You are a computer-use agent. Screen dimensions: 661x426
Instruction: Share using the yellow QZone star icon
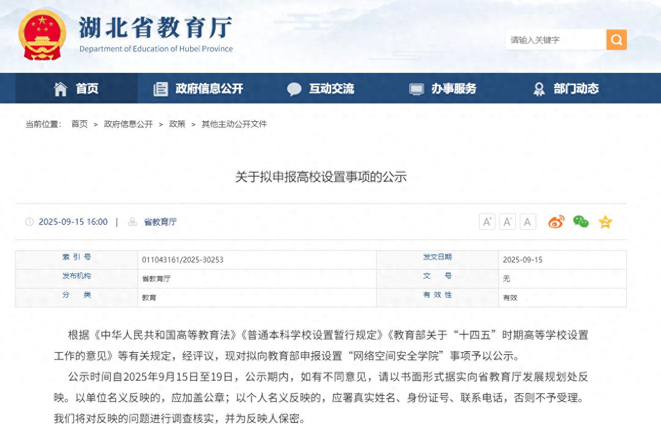point(605,222)
